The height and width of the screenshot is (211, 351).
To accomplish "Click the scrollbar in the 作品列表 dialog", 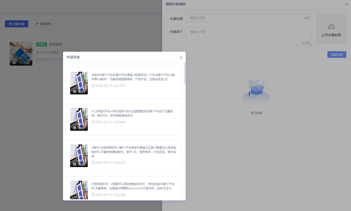I will 185,73.
